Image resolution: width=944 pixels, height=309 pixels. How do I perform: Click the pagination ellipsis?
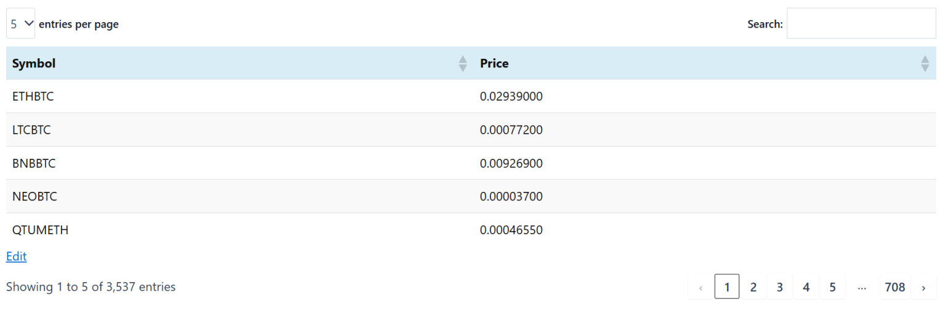point(862,287)
